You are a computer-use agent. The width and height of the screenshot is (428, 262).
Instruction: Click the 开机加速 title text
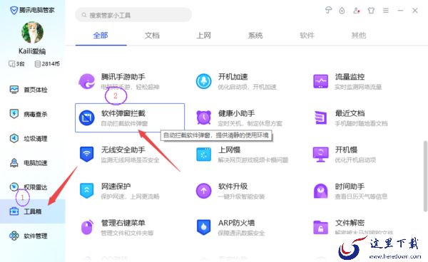(x=233, y=77)
